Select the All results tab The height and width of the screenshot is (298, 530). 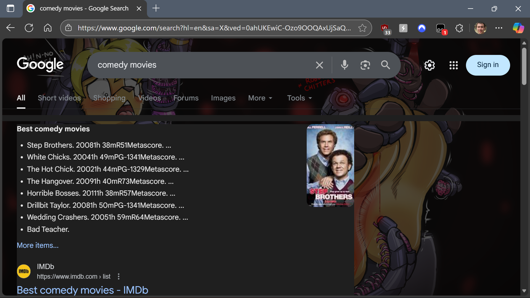[21, 98]
